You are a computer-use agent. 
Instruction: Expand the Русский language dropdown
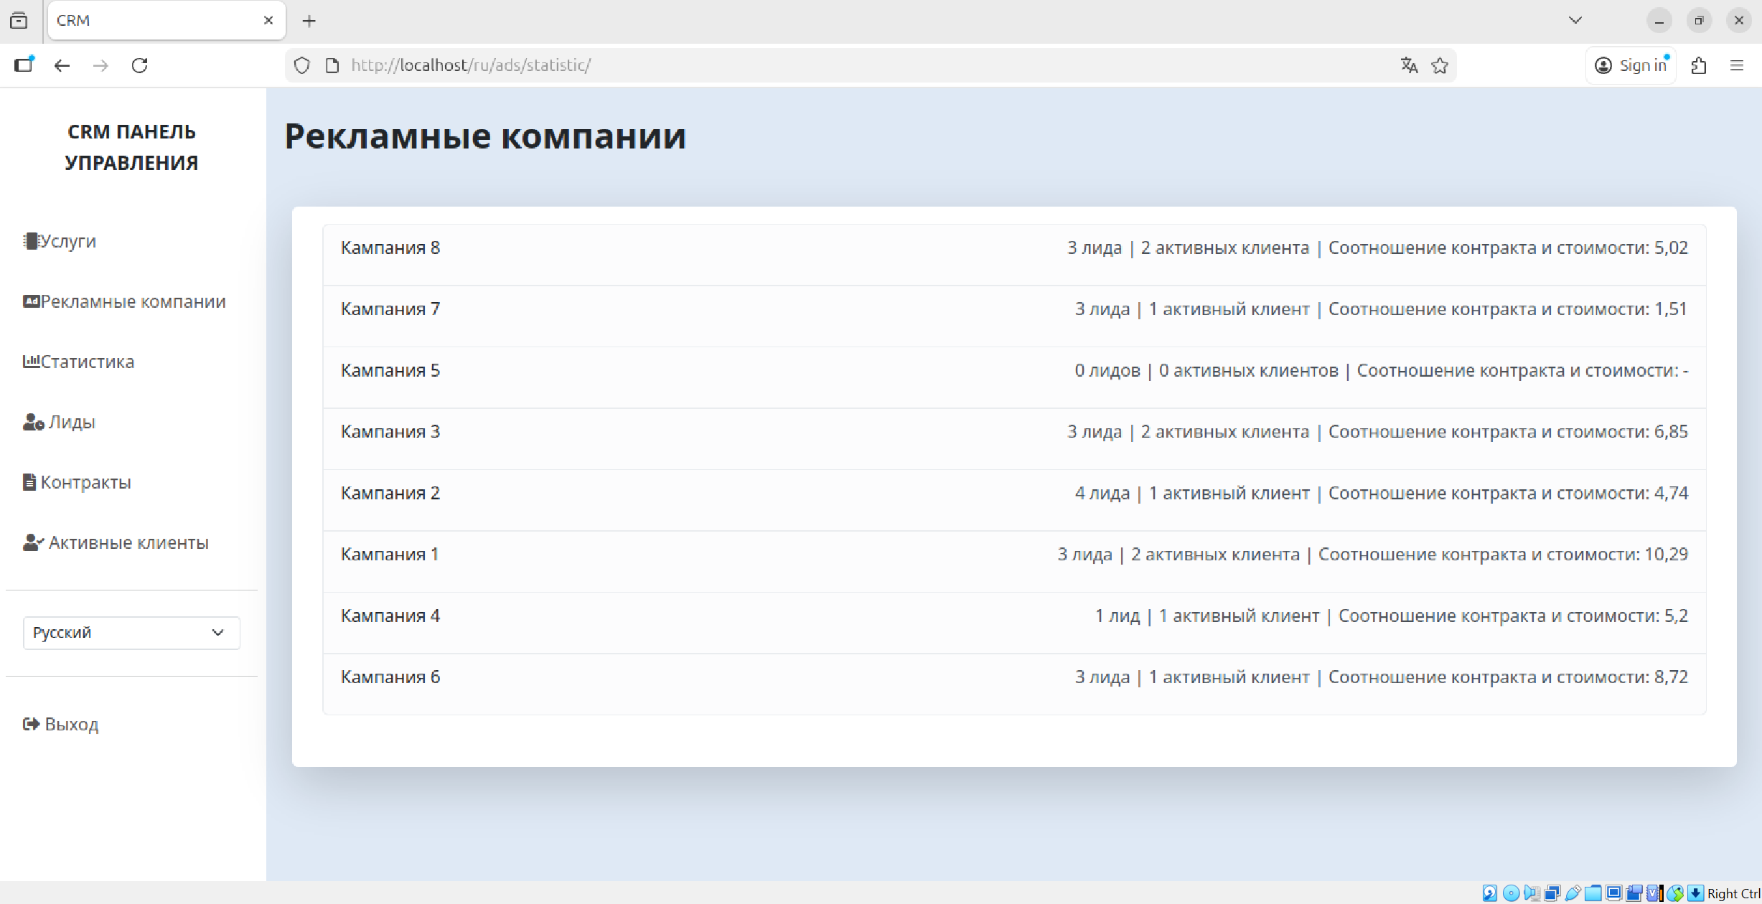pyautogui.click(x=131, y=633)
